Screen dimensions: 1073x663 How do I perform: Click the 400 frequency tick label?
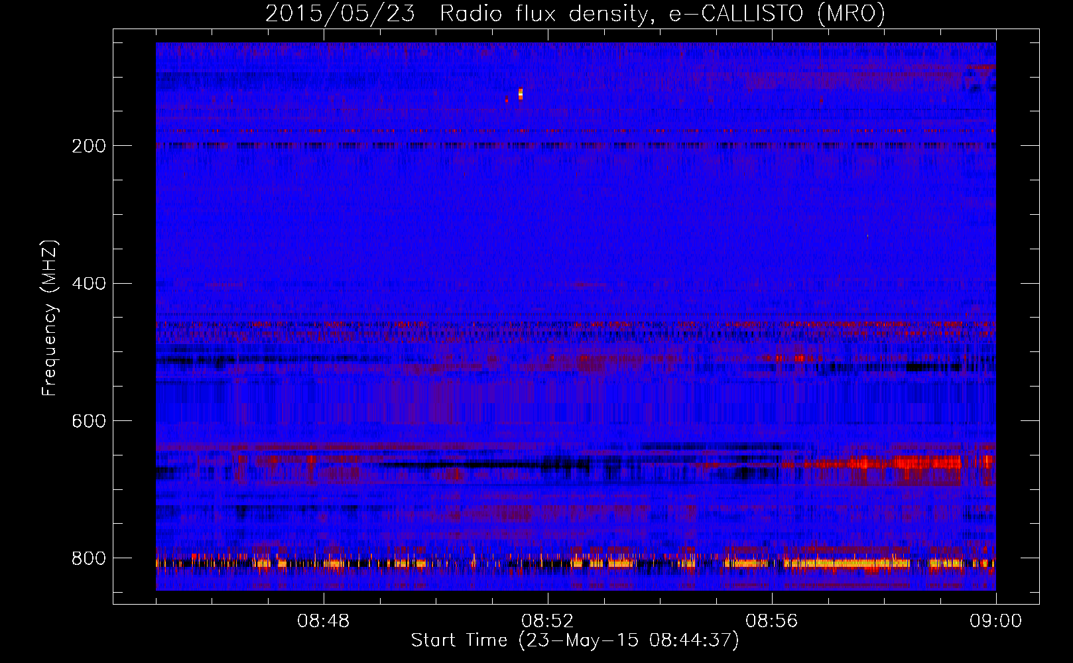[x=88, y=284]
